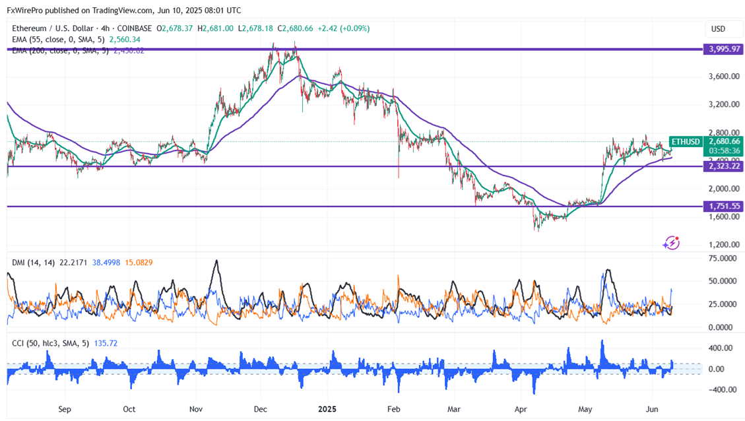Click the 38.4998 DMI value
745x421 pixels.
point(106,262)
